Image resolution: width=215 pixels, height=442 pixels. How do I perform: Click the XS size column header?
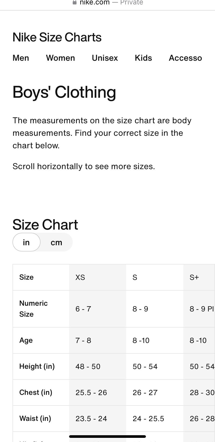(80, 277)
